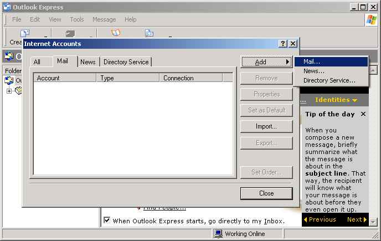Image resolution: width=381 pixels, height=241 pixels.
Task: Open the Tools menu in Outlook Express
Action: tap(77, 19)
